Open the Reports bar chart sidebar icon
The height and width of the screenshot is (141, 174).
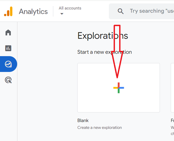click(8, 48)
